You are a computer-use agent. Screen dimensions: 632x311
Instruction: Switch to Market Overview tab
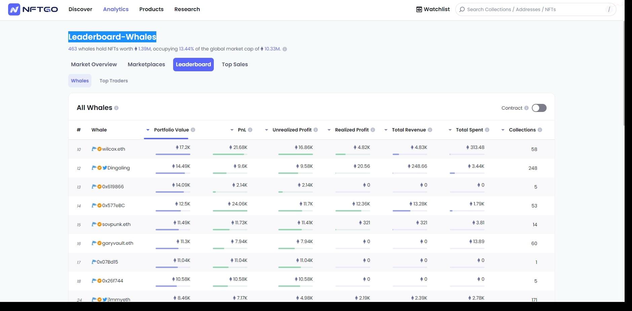[x=94, y=65]
